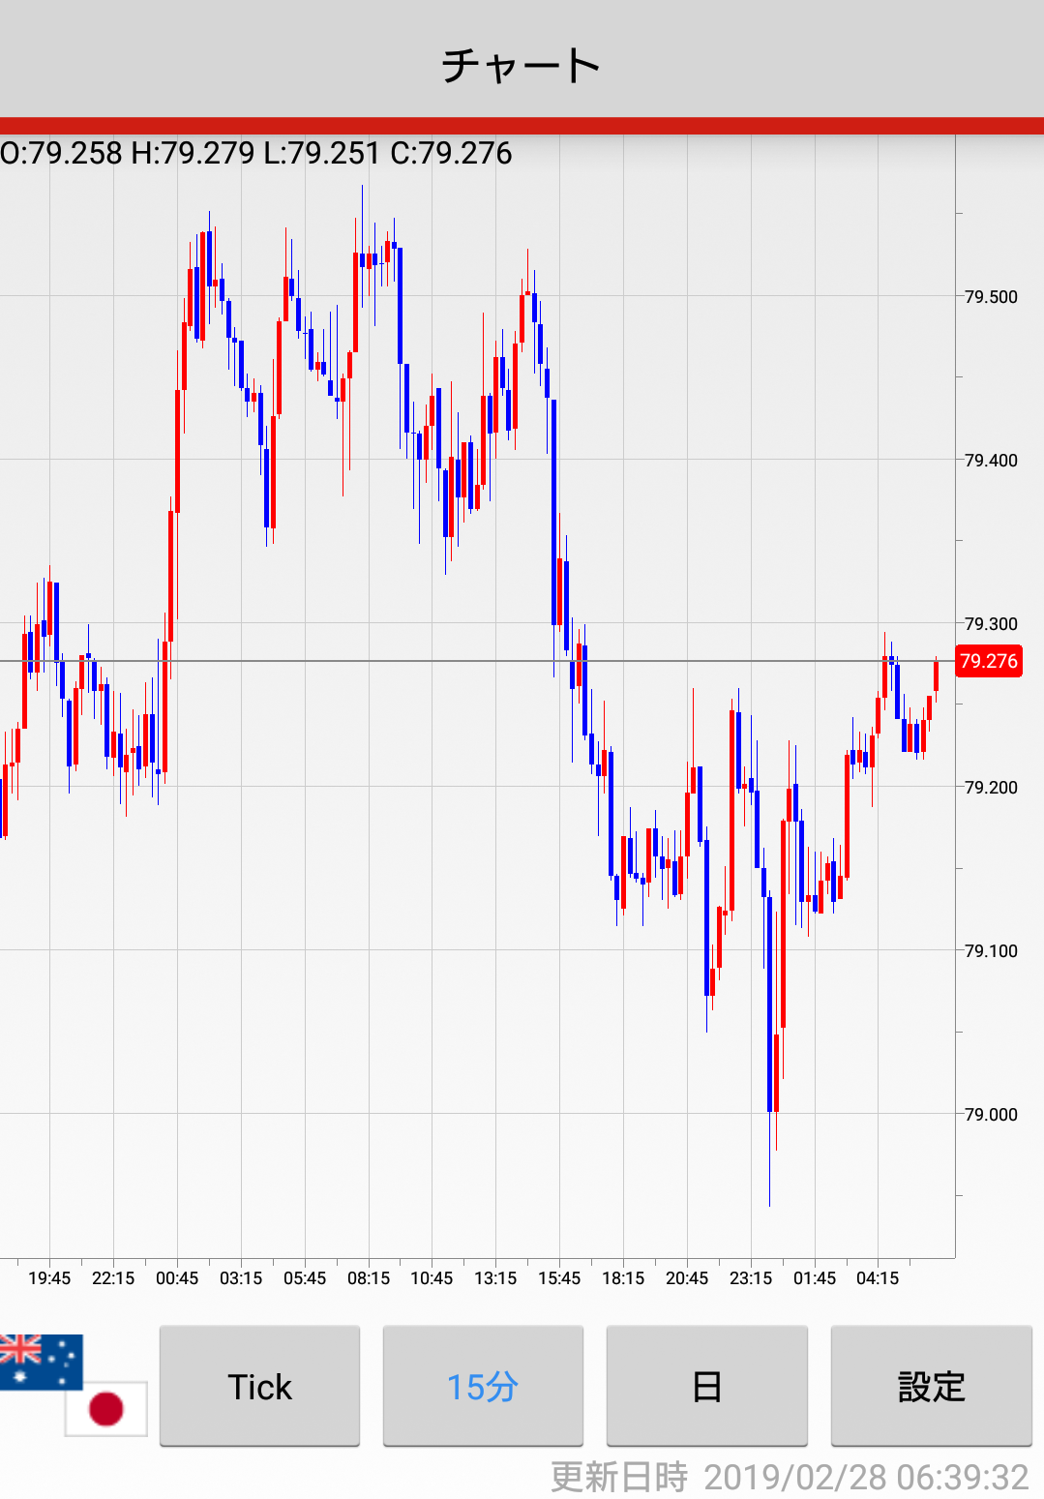Click the 79.000 price axis label
Screen dimensions: 1044x1499
[991, 1114]
